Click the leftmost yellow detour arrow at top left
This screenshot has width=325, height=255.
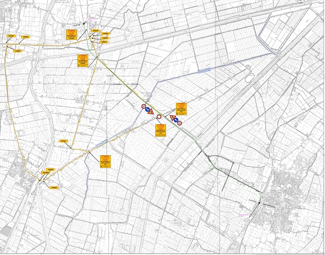point(10,36)
